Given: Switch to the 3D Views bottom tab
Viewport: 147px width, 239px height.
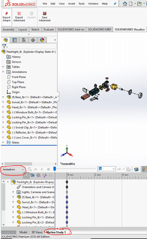Looking at the screenshot, I should (37, 232).
